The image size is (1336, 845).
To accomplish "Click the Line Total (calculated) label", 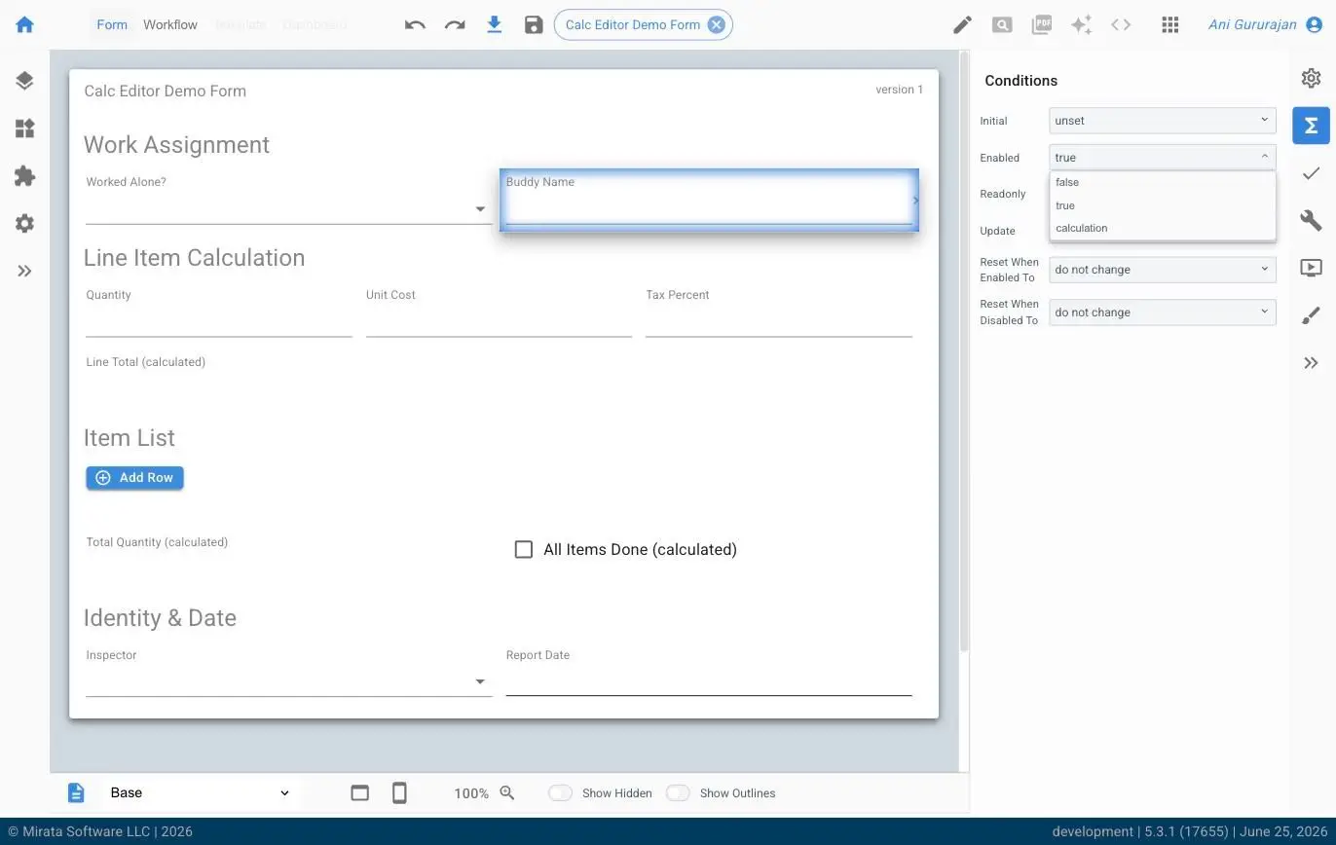I will coord(146,362).
